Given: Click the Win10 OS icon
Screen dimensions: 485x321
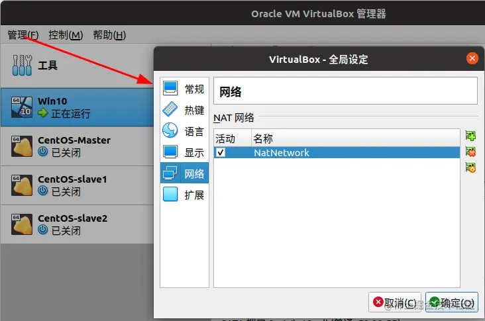Looking at the screenshot, I should [x=22, y=107].
